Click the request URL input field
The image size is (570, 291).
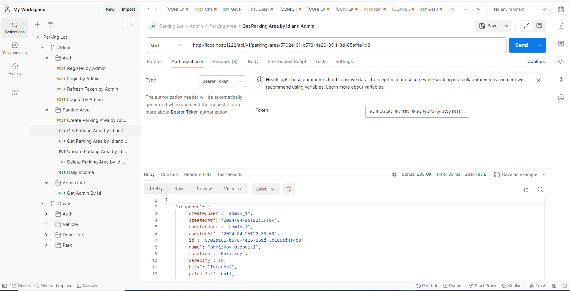tap(347, 45)
